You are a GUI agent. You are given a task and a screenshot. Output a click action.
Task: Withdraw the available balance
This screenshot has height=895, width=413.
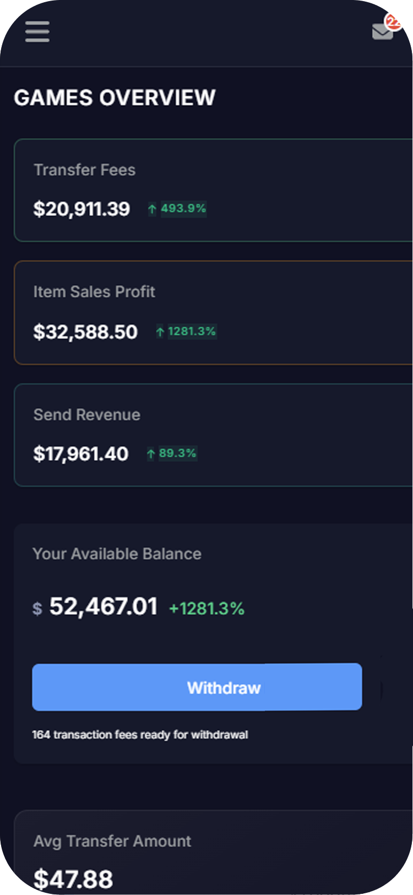click(x=197, y=687)
